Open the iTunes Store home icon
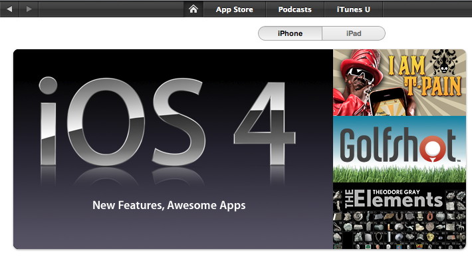Viewport: 472px width, 257px height. coord(193,9)
